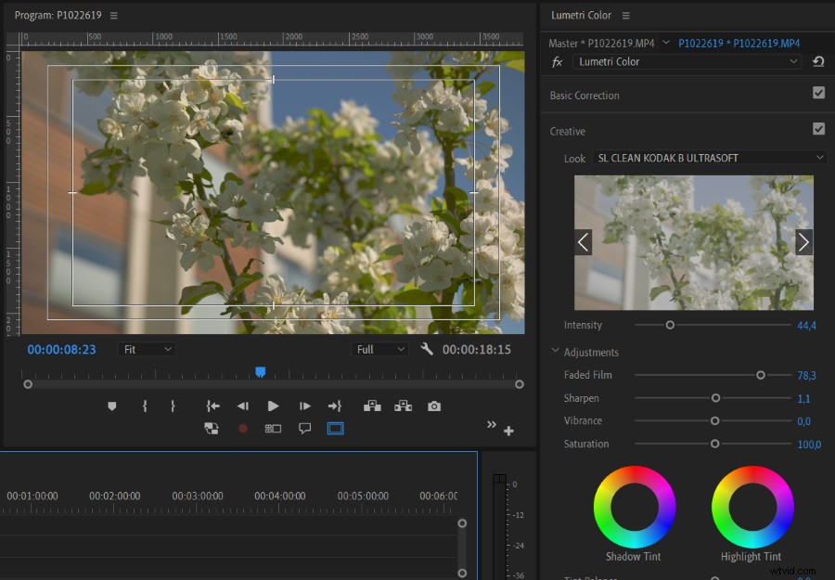Click the reset effect icon in Lumetri Color
The height and width of the screenshot is (580, 835).
818,61
